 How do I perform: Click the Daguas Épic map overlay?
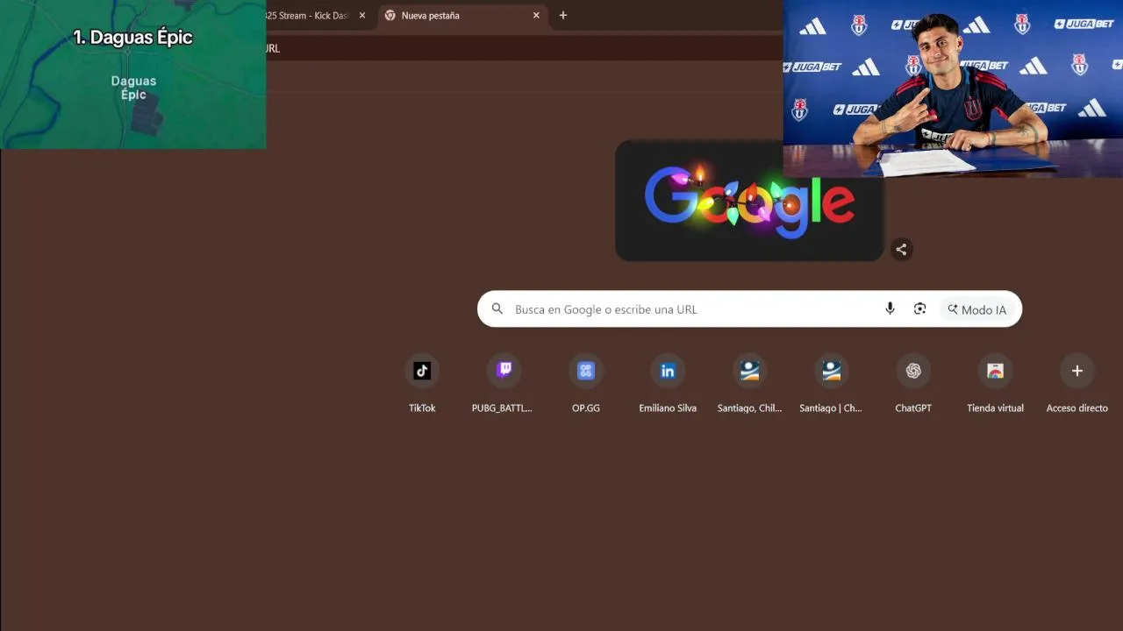(x=132, y=74)
